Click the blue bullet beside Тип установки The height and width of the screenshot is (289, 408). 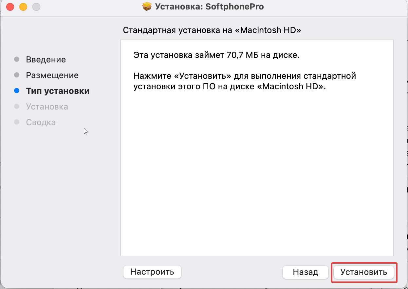pos(17,91)
